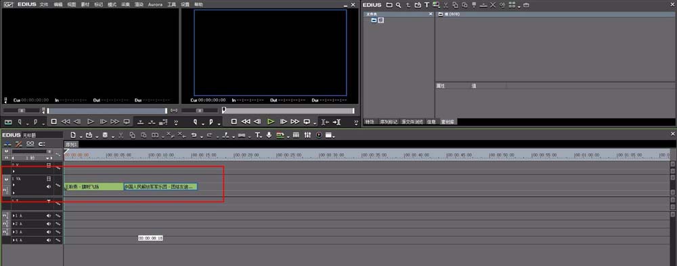Image resolution: width=677 pixels, height=266 pixels.
Task: Rewind in the recorder monitor
Action: [245, 122]
